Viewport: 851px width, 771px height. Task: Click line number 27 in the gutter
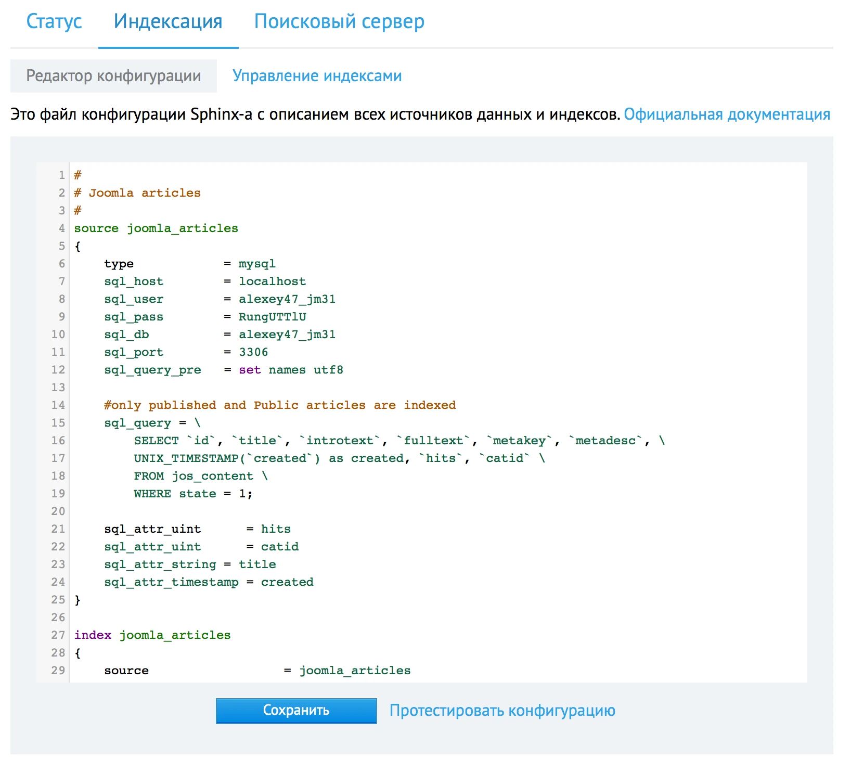pyautogui.click(x=58, y=635)
